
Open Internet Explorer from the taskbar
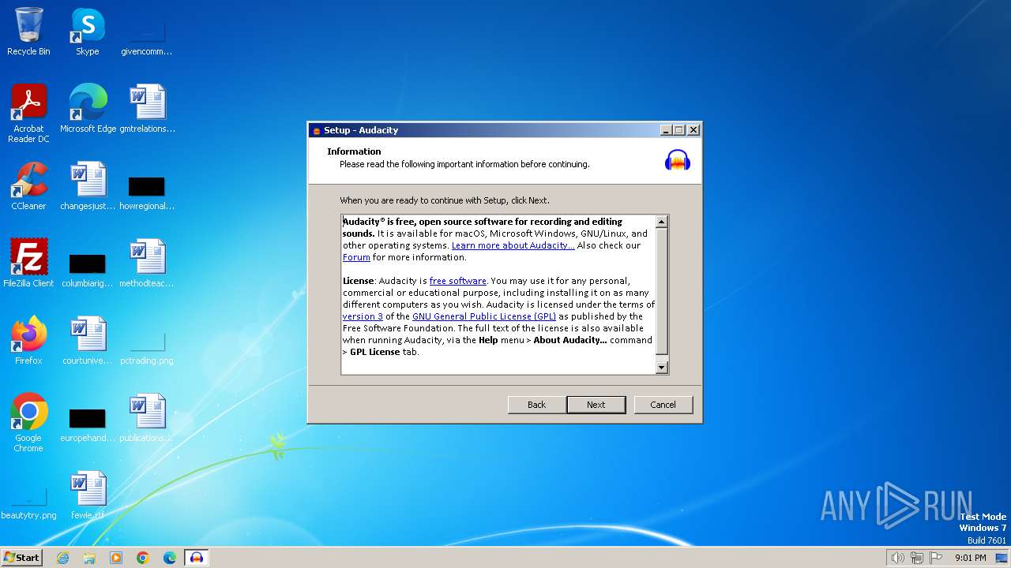click(62, 558)
